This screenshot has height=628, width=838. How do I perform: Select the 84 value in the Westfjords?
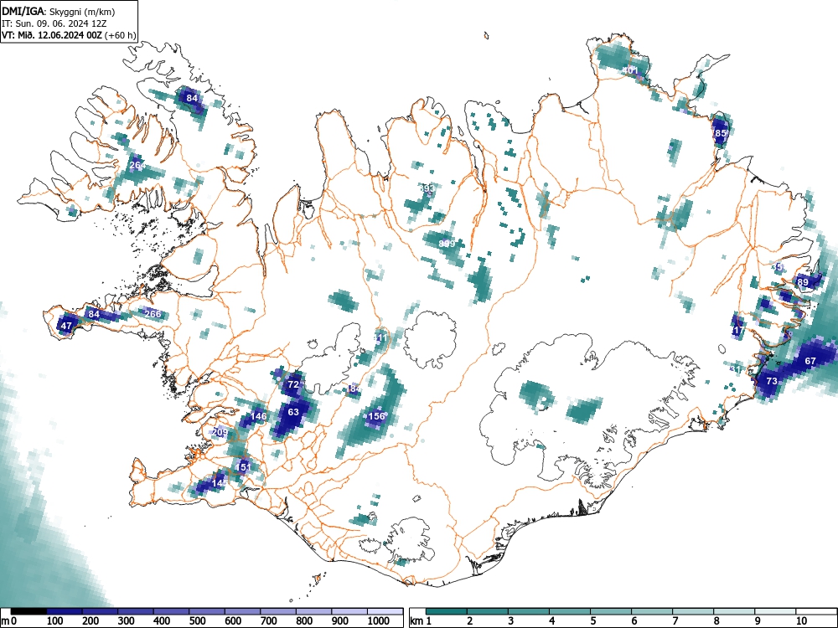[x=192, y=98]
